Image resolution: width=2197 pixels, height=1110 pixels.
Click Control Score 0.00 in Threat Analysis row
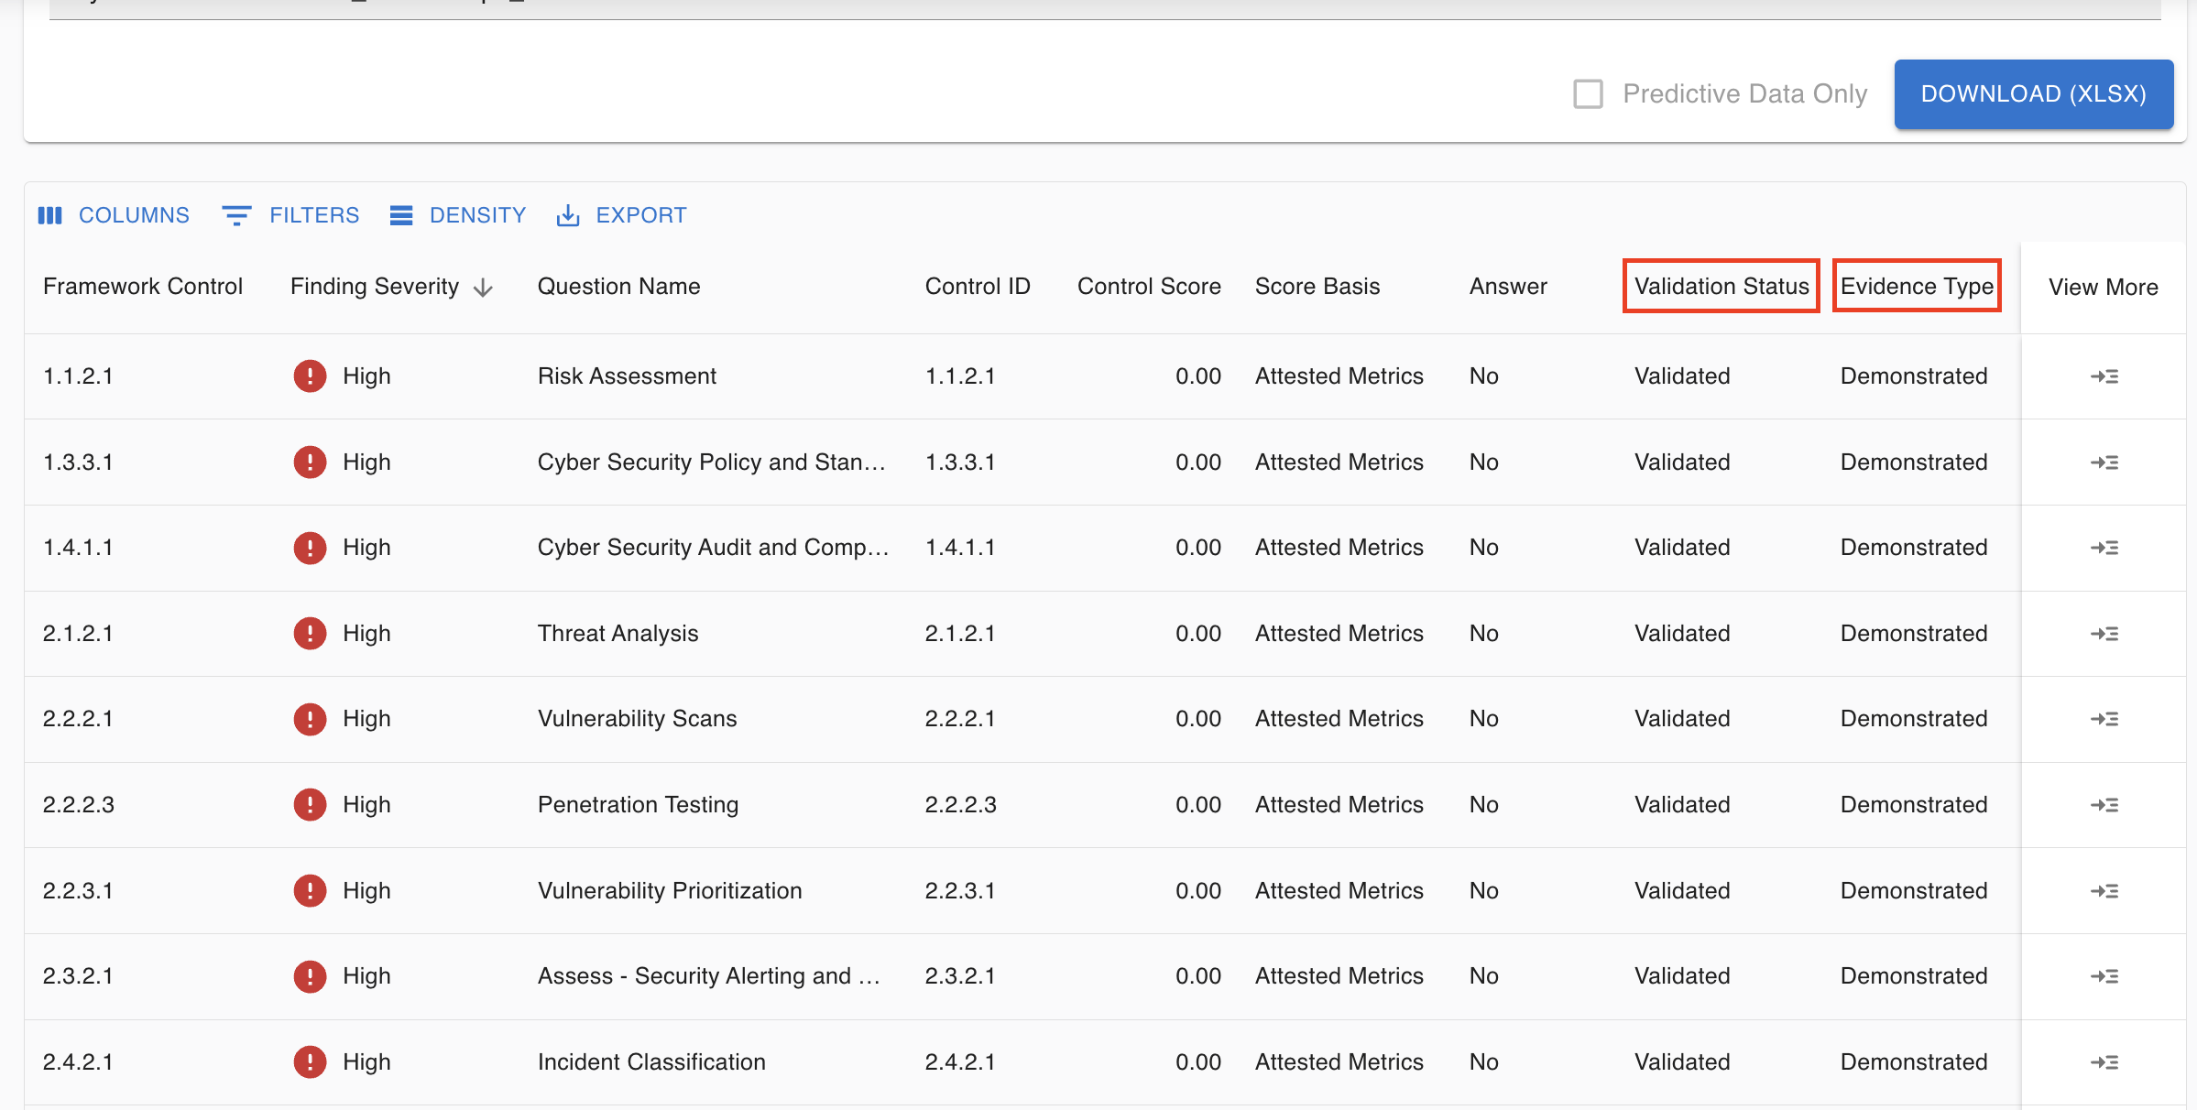point(1198,634)
